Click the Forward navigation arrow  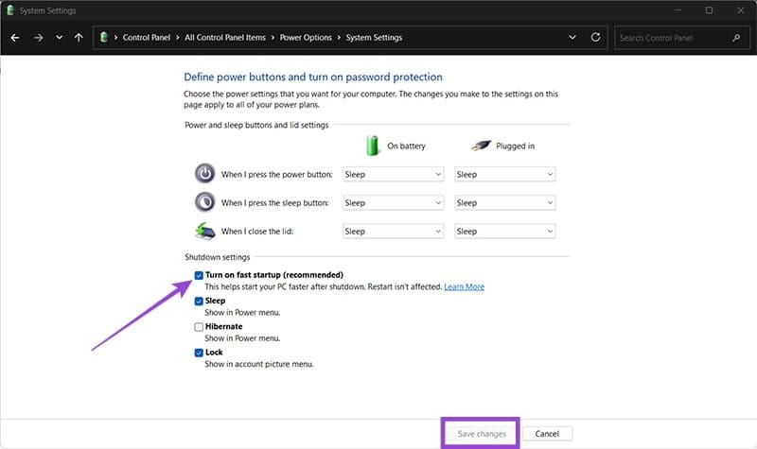click(x=38, y=38)
